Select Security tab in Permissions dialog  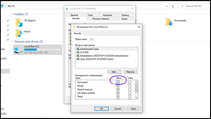pos(77,33)
